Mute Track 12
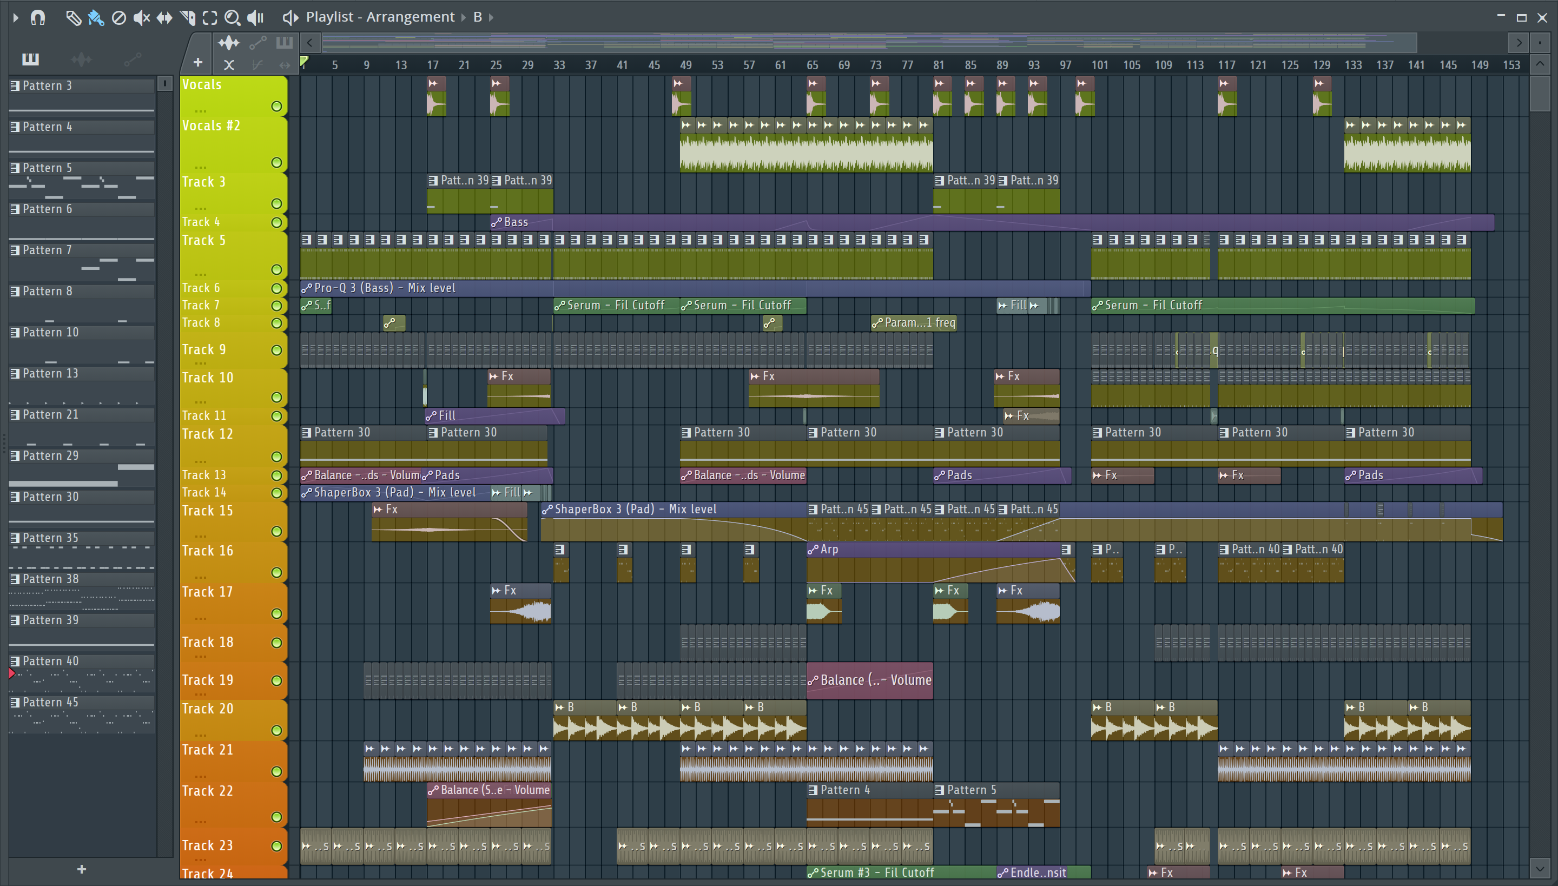 276,457
